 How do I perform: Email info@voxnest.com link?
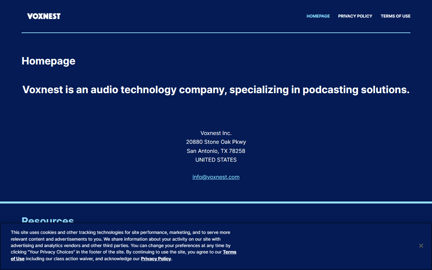[216, 177]
